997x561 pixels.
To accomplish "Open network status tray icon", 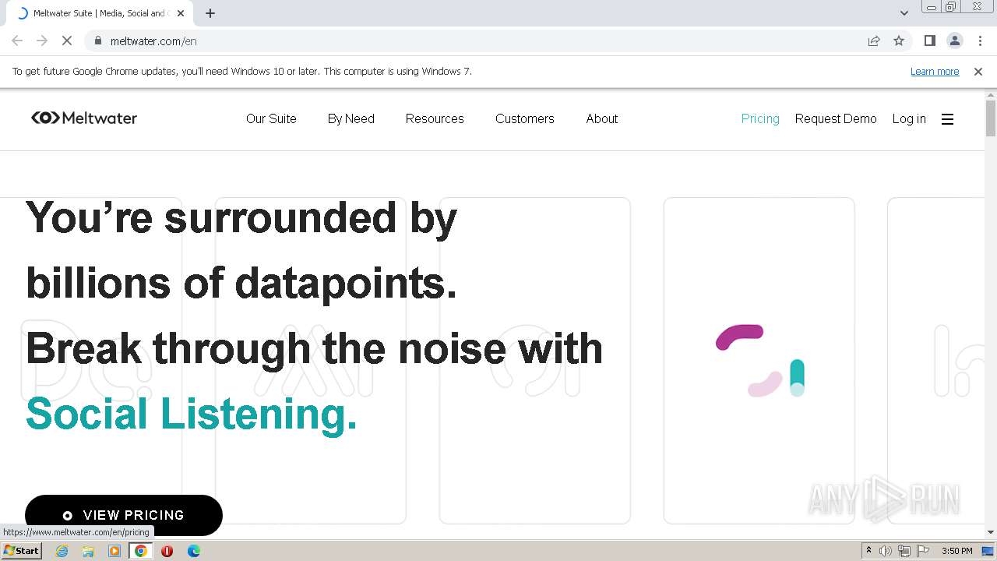I will [904, 551].
